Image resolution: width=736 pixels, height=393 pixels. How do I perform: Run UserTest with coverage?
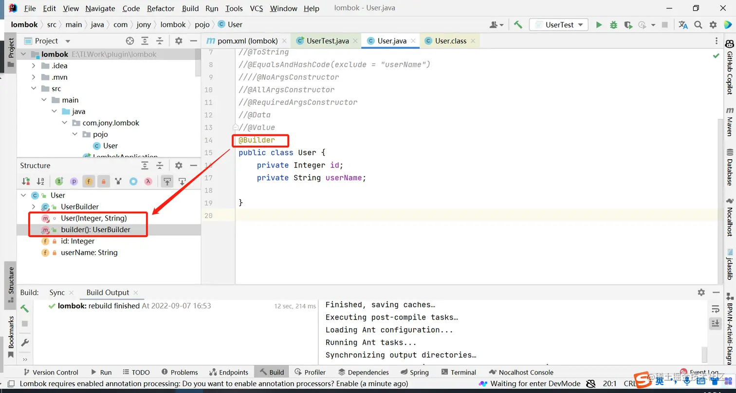[628, 25]
